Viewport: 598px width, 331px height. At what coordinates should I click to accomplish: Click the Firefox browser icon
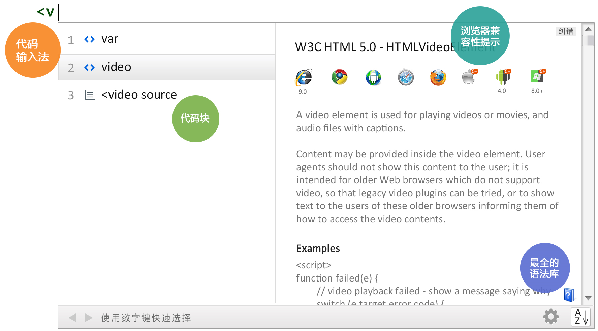(x=438, y=77)
